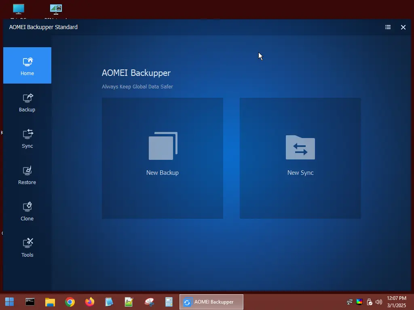
Task: Click the Always Keep Global Data Safer tagline
Action: 137,86
